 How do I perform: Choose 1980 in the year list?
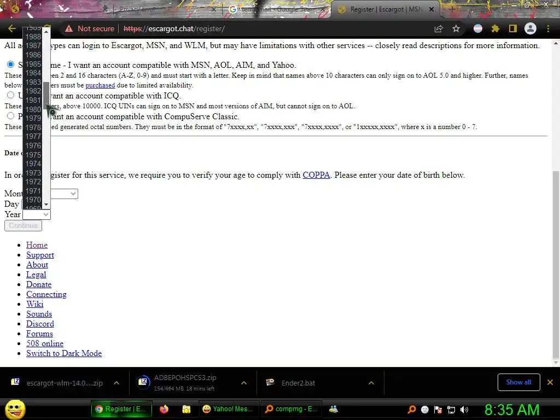coord(33,109)
